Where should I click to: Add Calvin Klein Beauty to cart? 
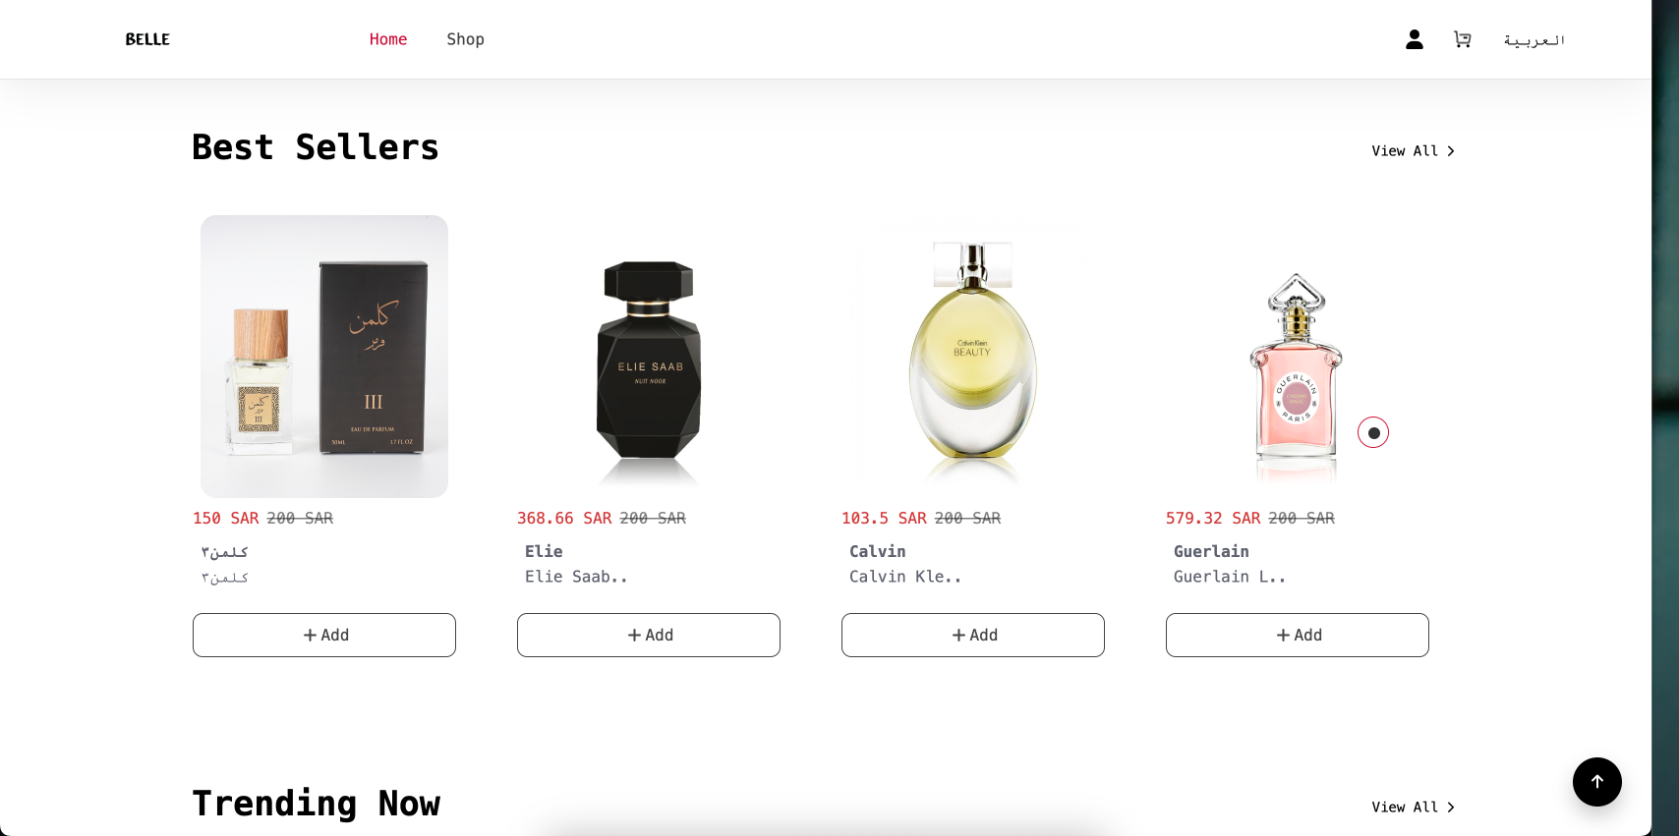pos(973,635)
